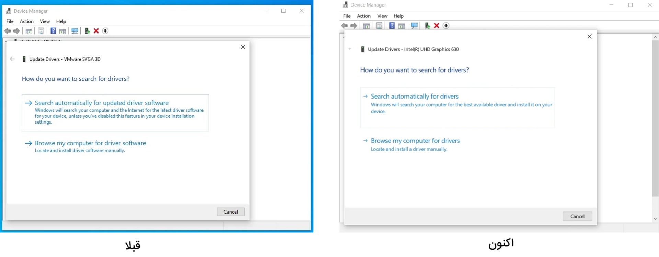659x257 pixels.
Task: Click Show/Hide console tree icon in right window
Action: [x=367, y=26]
